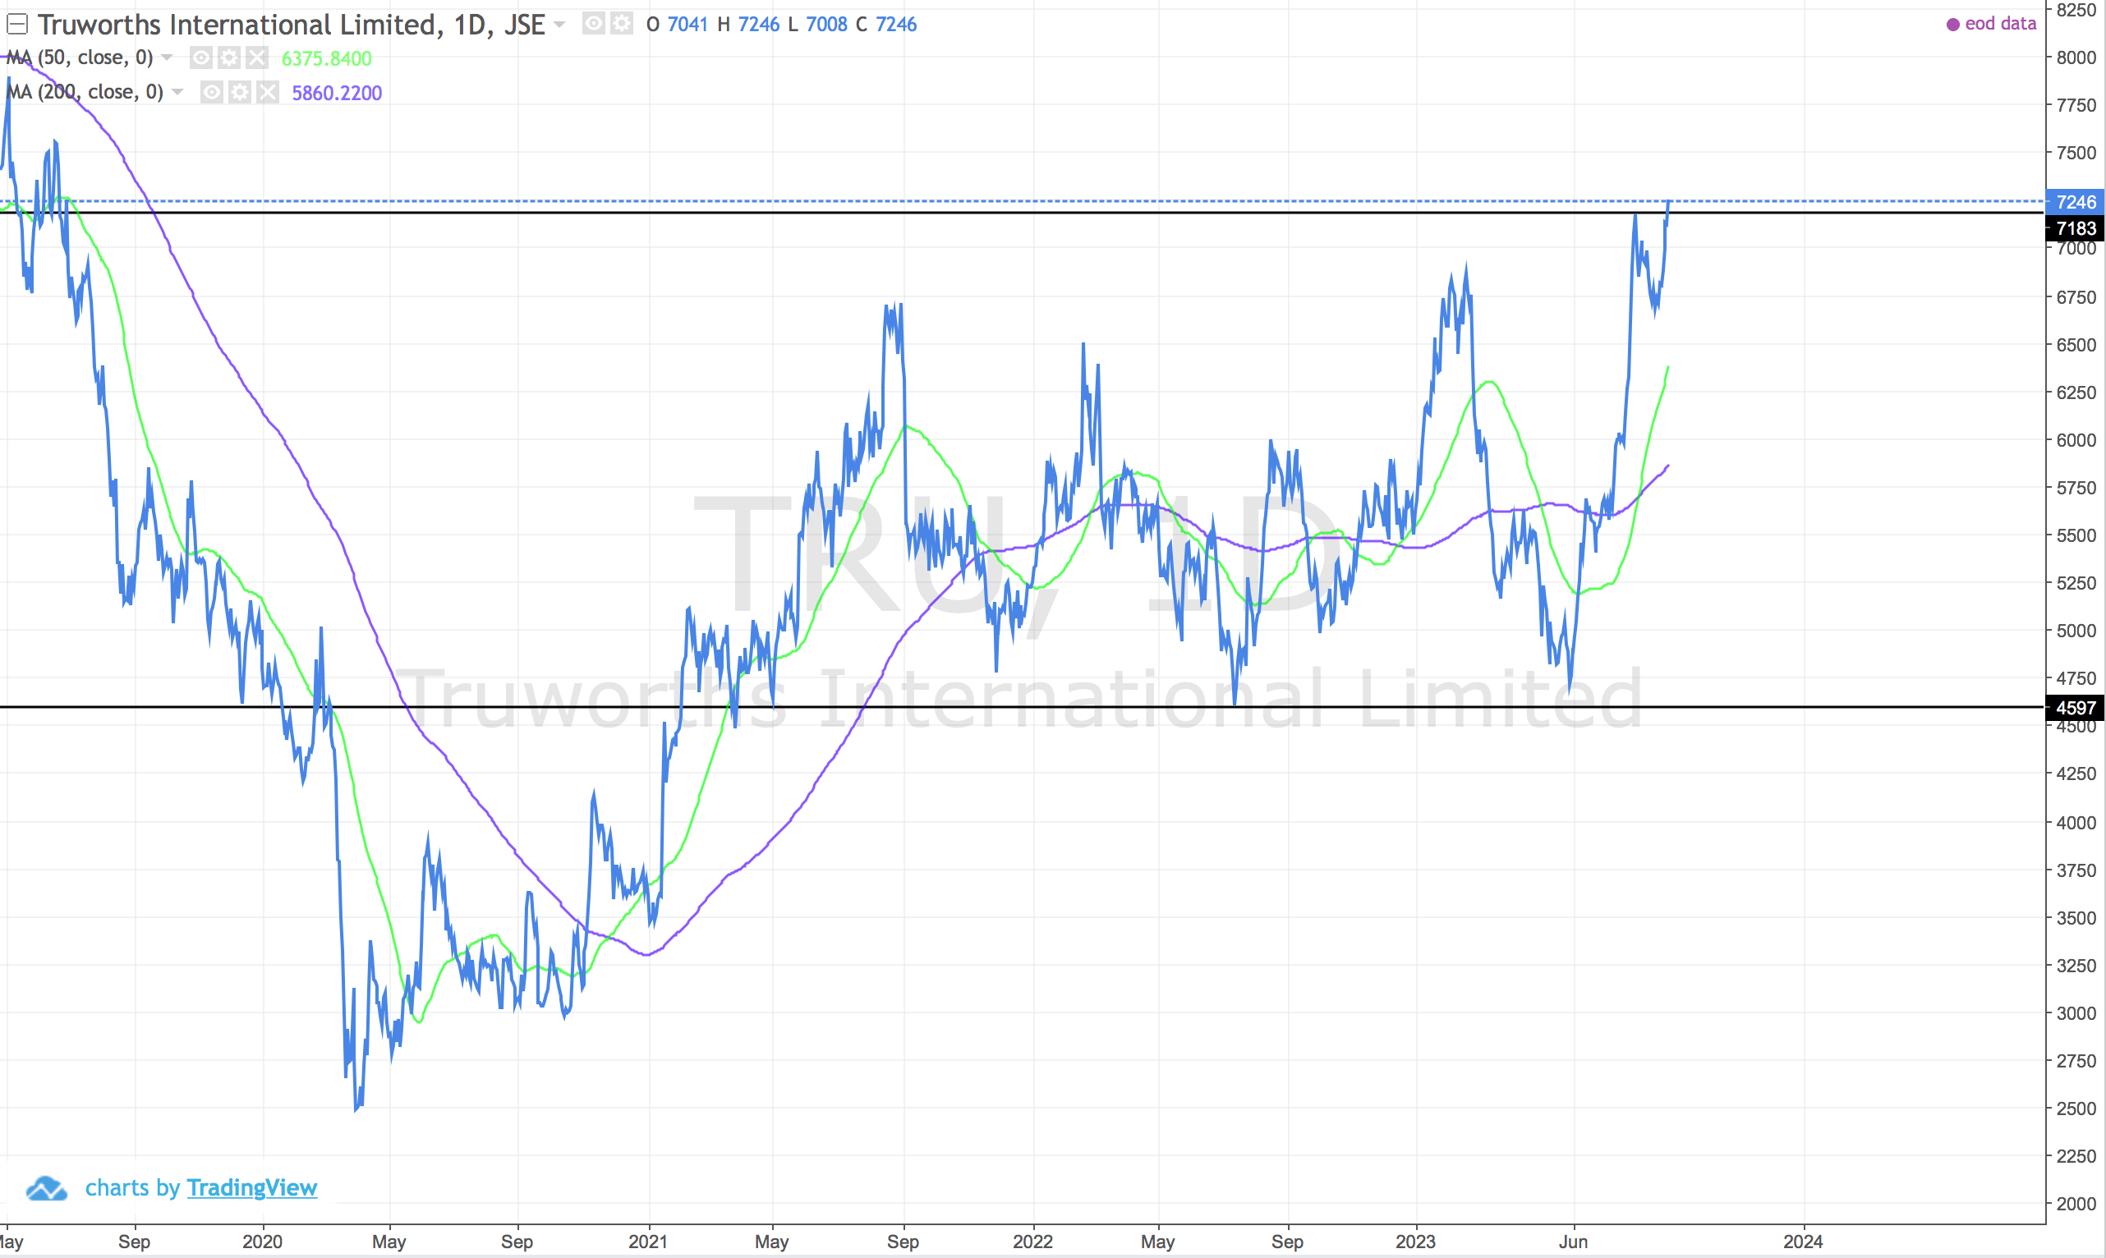Click the green 6375.8400 MA value
Image resolution: width=2106 pixels, height=1258 pixels.
coord(326,58)
